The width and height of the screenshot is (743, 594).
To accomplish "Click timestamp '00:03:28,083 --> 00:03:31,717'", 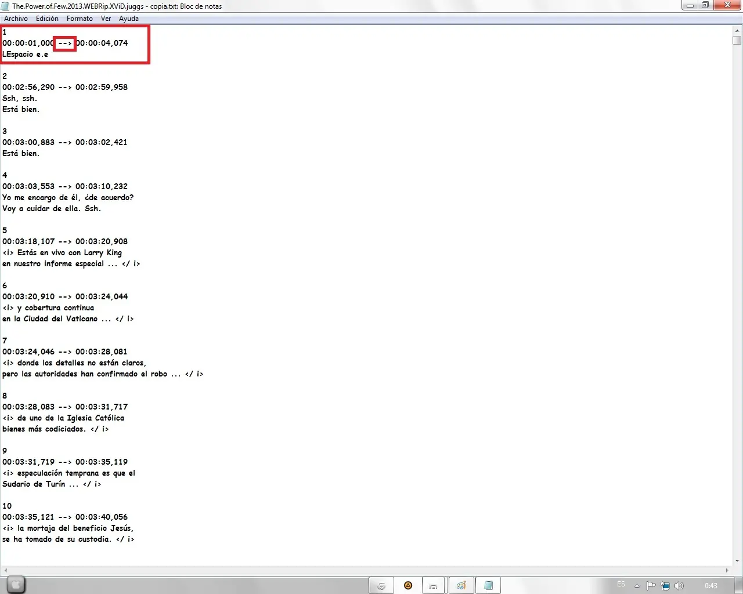I will tap(65, 407).
